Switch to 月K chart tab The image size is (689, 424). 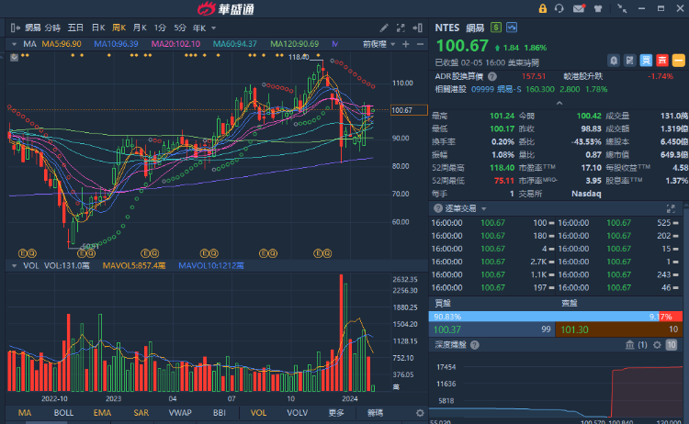click(x=140, y=28)
